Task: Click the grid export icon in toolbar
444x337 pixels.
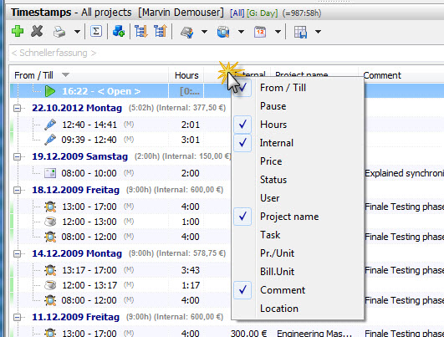Action: (x=300, y=32)
